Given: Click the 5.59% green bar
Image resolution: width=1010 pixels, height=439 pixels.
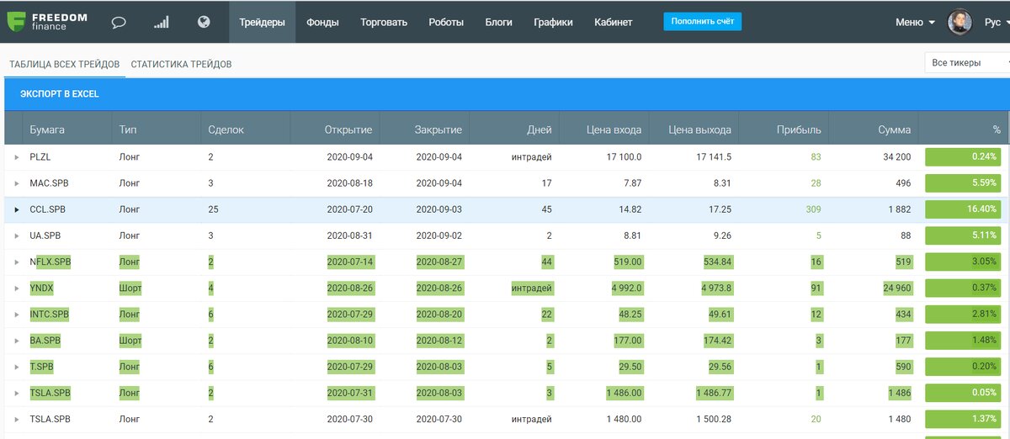Looking at the screenshot, I should pyautogui.click(x=964, y=183).
